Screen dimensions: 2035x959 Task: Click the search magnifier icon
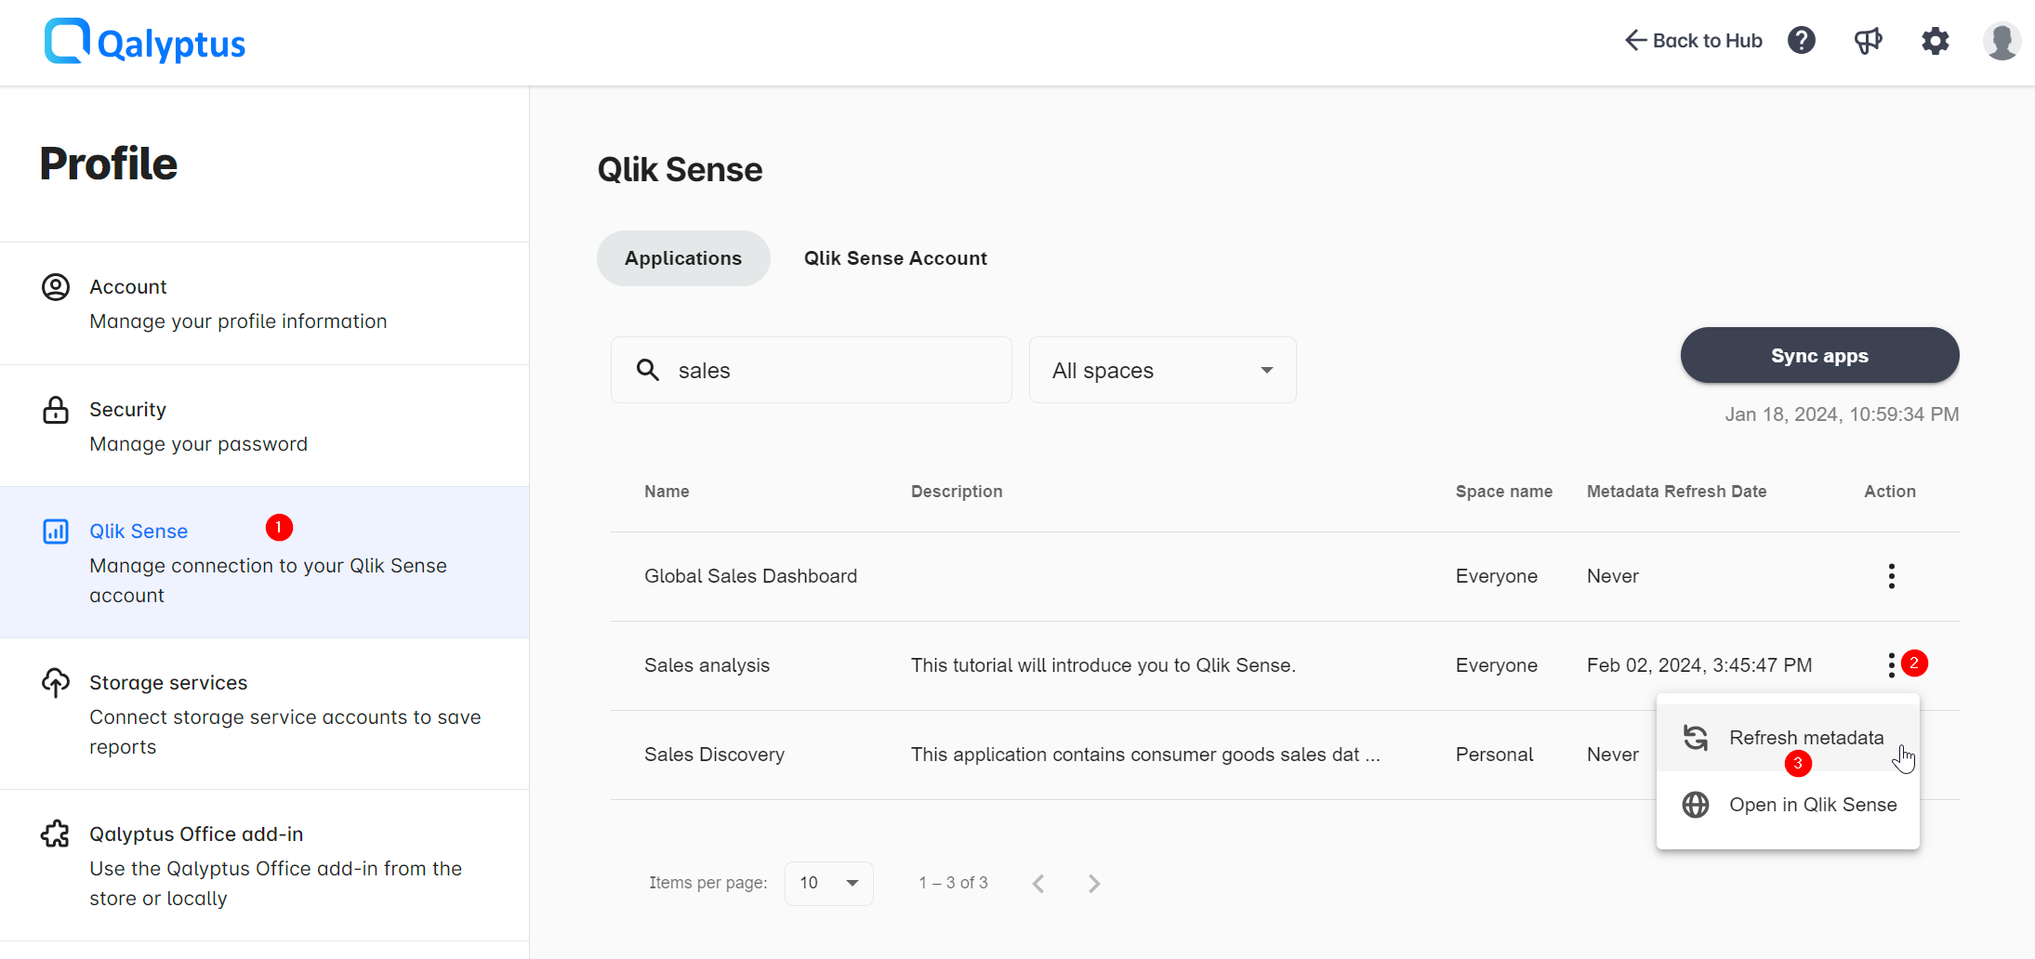[x=648, y=370]
